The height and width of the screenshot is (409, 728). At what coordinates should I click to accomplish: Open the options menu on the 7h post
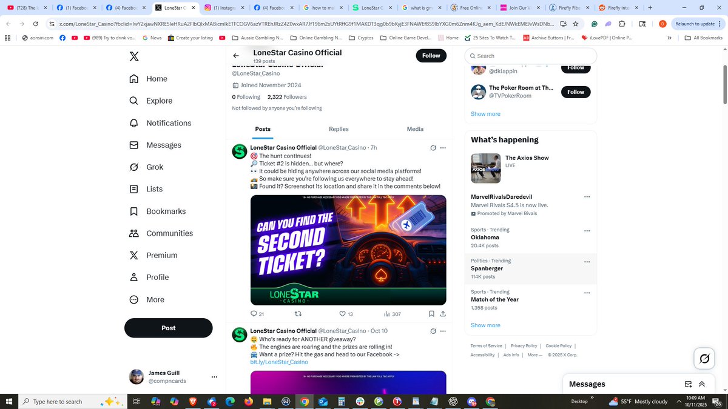(x=443, y=147)
